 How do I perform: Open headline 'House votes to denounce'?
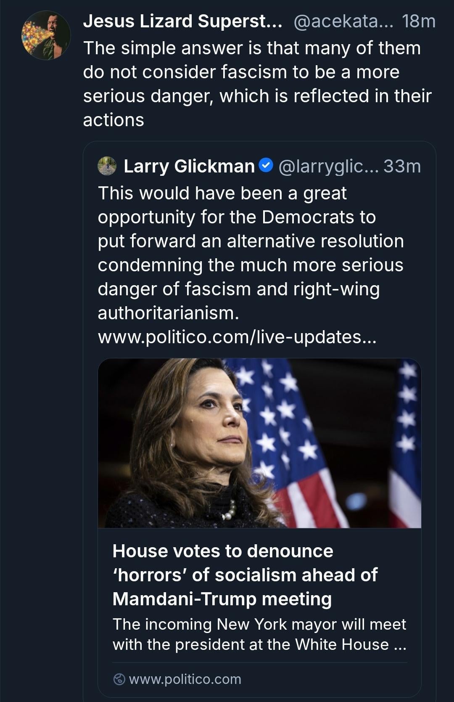[x=223, y=551]
